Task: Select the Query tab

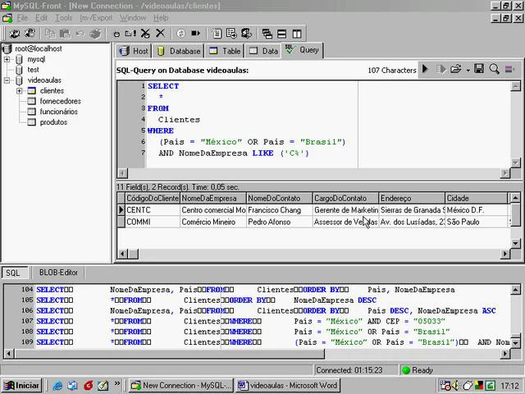Action: click(302, 50)
